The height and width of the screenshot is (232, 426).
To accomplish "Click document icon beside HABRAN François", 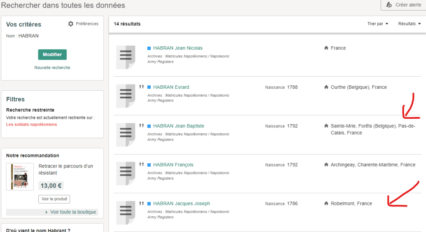I will tap(126, 173).
